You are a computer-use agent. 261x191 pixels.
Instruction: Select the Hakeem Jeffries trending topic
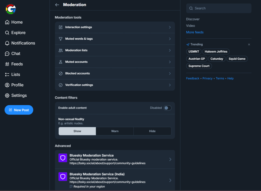tap(216, 52)
